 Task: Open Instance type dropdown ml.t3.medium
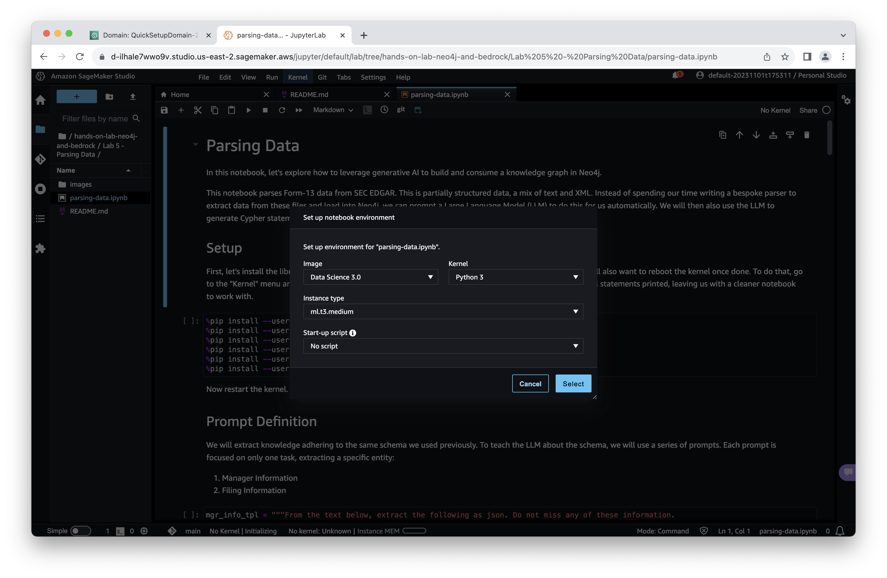click(443, 311)
